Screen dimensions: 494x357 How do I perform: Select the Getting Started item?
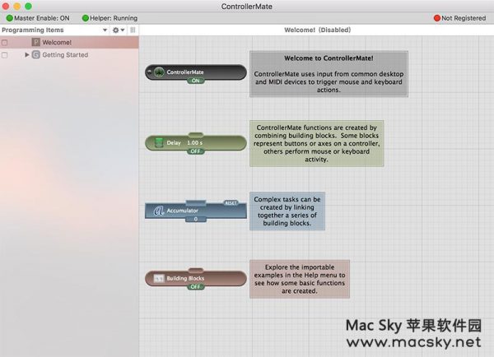tap(69, 55)
